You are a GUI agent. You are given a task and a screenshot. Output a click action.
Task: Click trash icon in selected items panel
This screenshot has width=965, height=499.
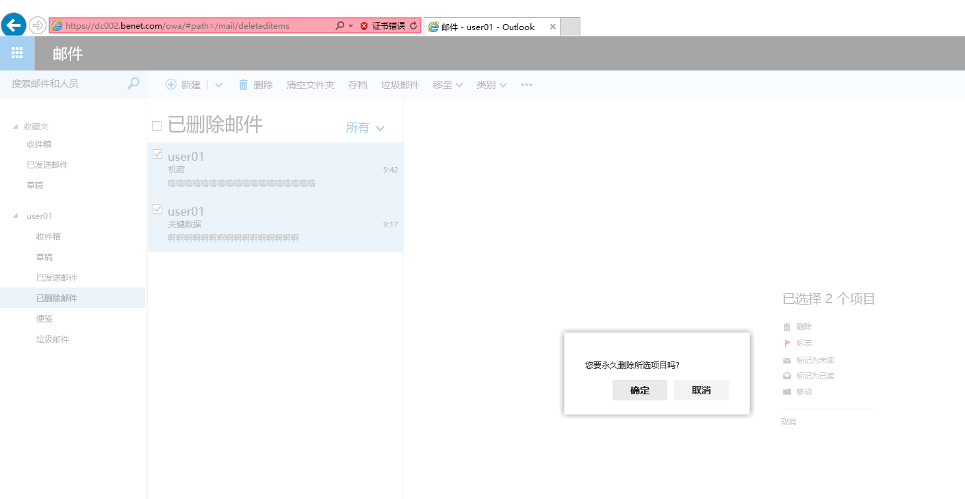[787, 327]
